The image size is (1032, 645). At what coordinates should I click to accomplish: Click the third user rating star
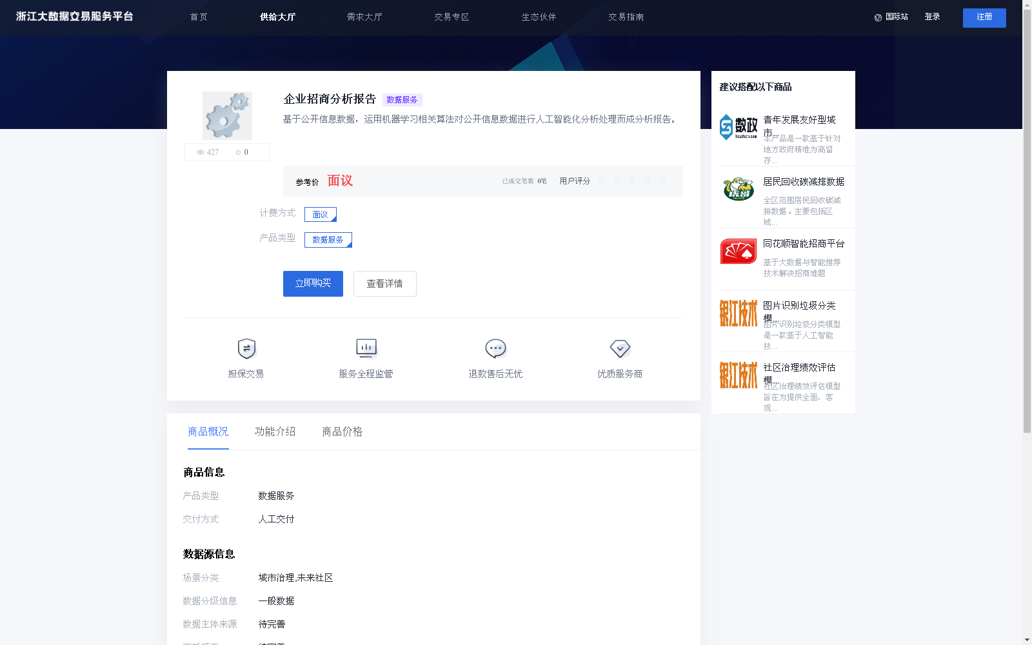[632, 181]
